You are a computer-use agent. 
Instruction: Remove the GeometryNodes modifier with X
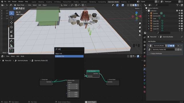[178, 46]
